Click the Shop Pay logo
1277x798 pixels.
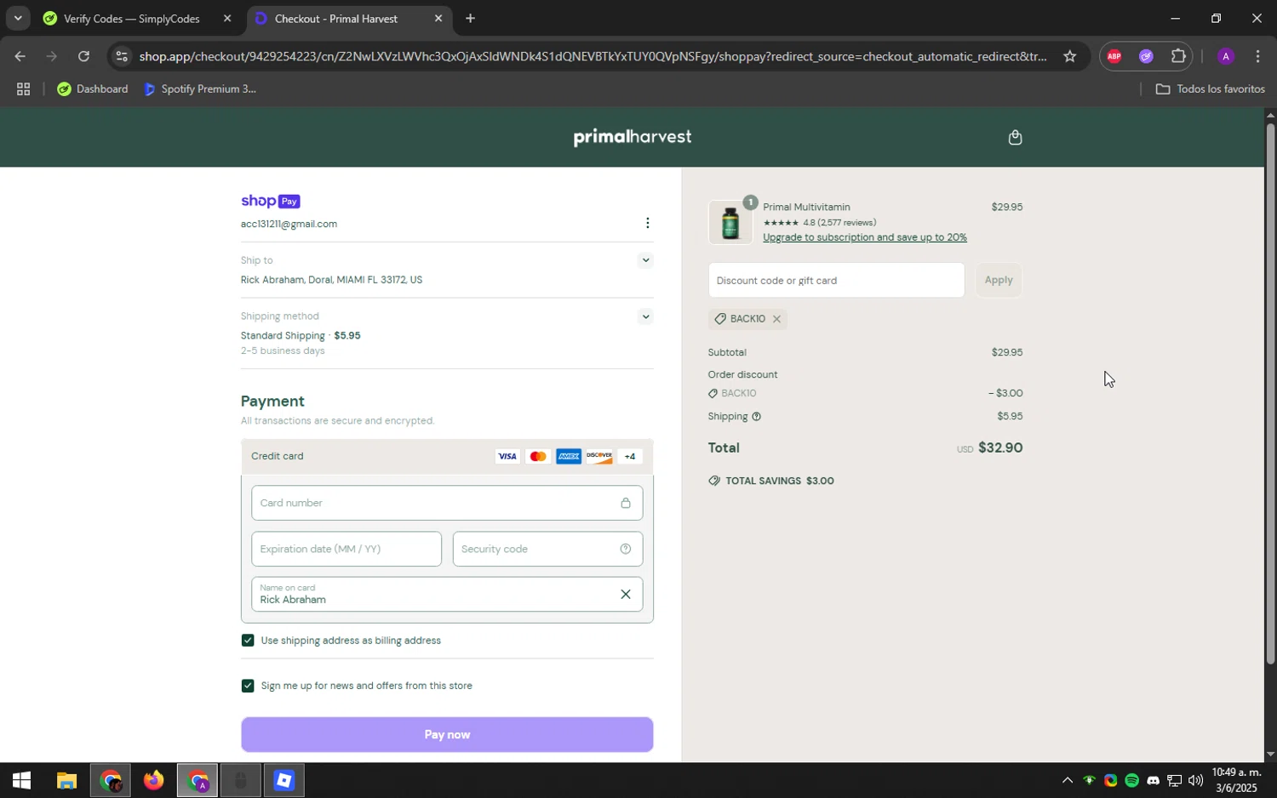click(x=270, y=202)
